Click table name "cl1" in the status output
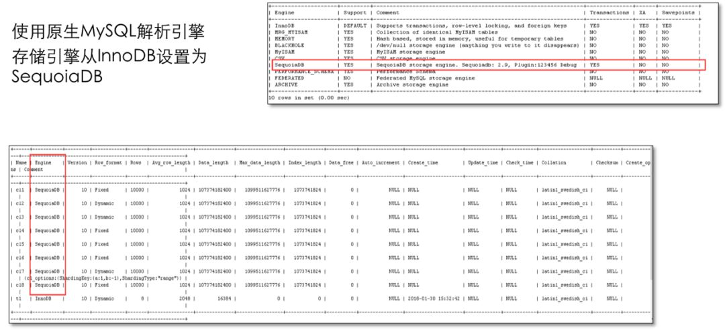Viewport: 725px width, 330px height. 20,190
